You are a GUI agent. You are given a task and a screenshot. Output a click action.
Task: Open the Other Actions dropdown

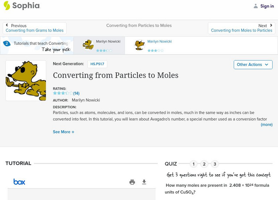[253, 65]
